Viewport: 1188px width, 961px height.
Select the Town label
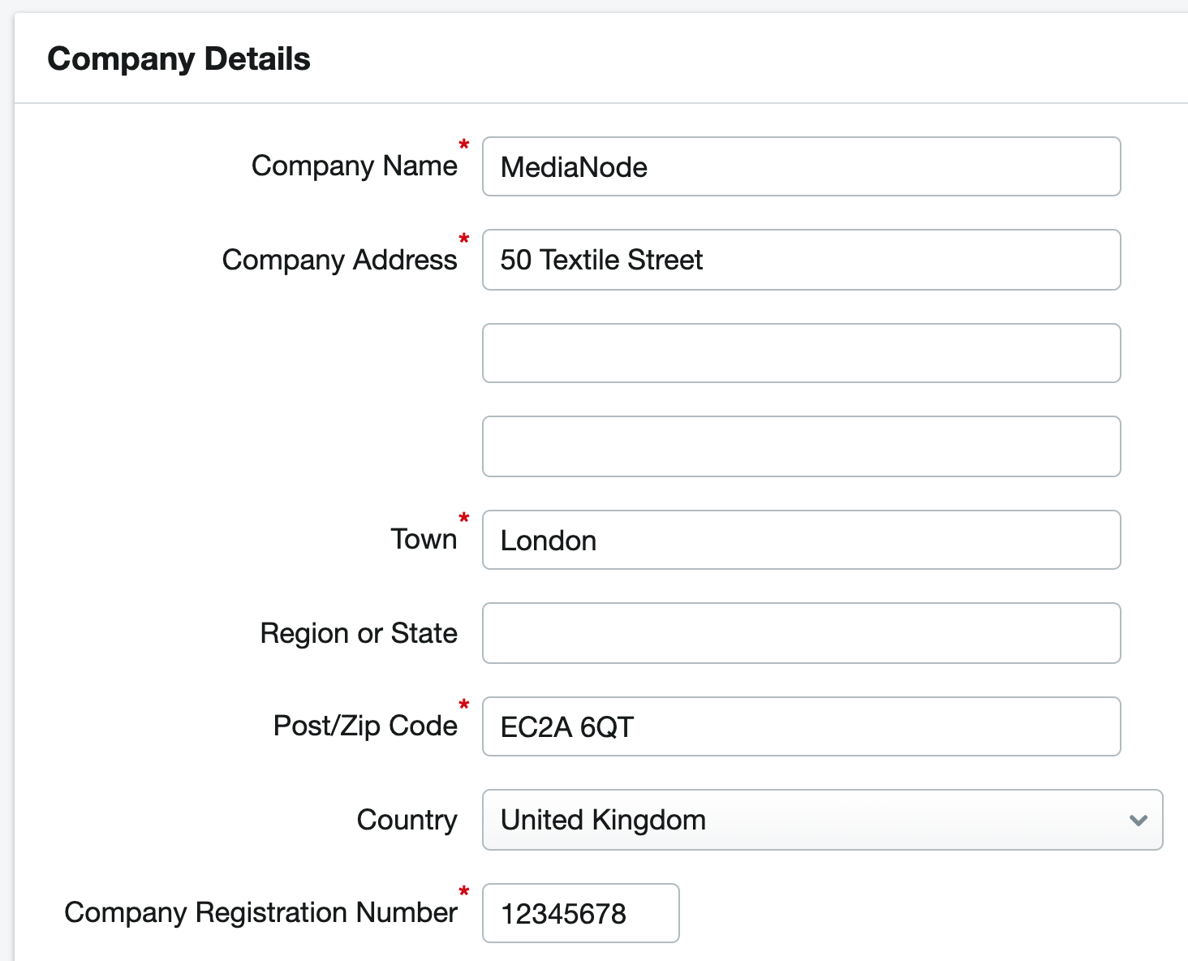[x=424, y=539]
